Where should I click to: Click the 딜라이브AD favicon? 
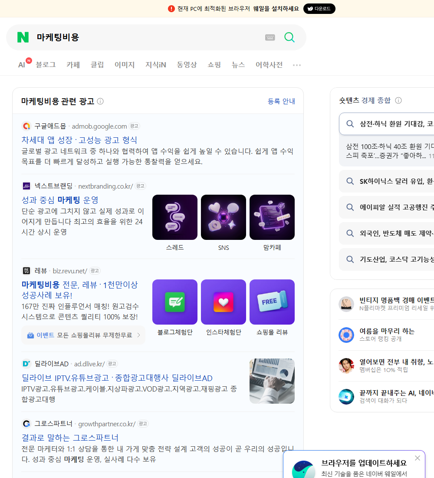pos(26,364)
